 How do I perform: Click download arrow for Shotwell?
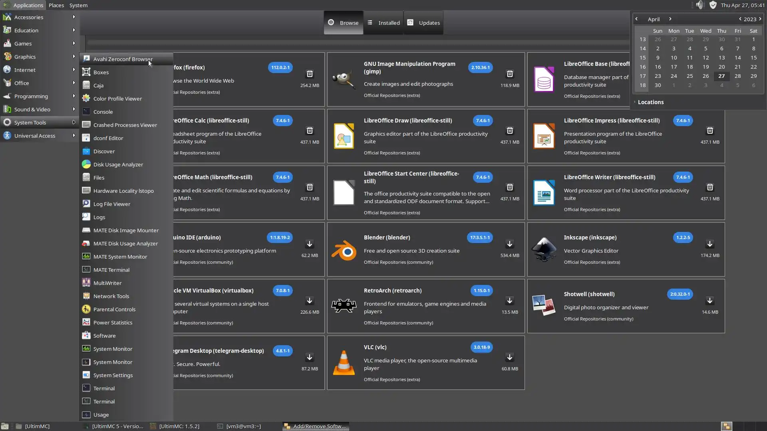coord(710,301)
